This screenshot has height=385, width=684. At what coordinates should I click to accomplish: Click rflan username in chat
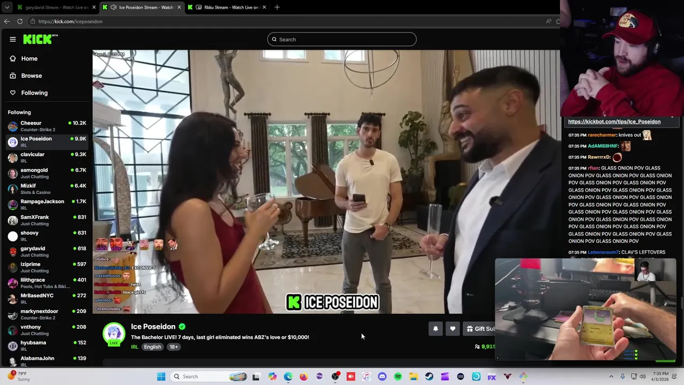(593, 168)
